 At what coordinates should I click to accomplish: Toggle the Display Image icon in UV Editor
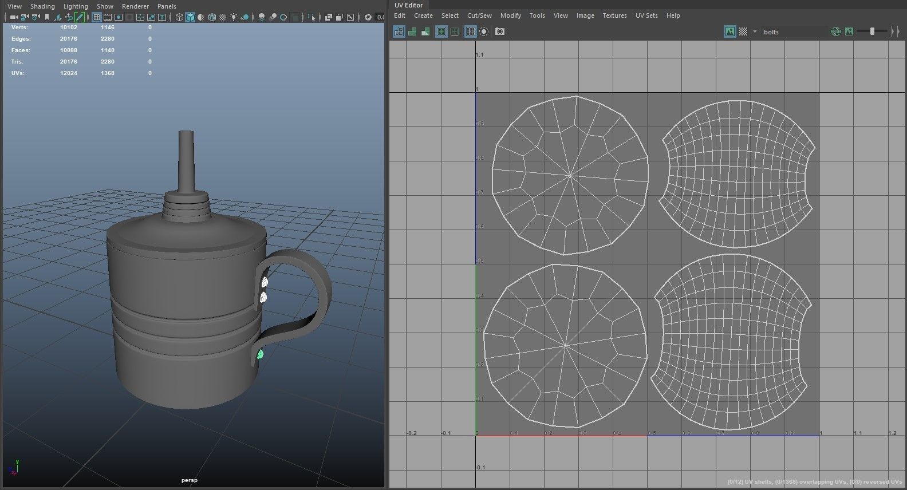click(730, 31)
